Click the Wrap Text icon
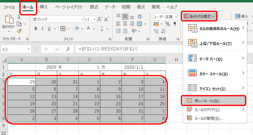The width and height of the screenshot is (253, 135). point(140,16)
